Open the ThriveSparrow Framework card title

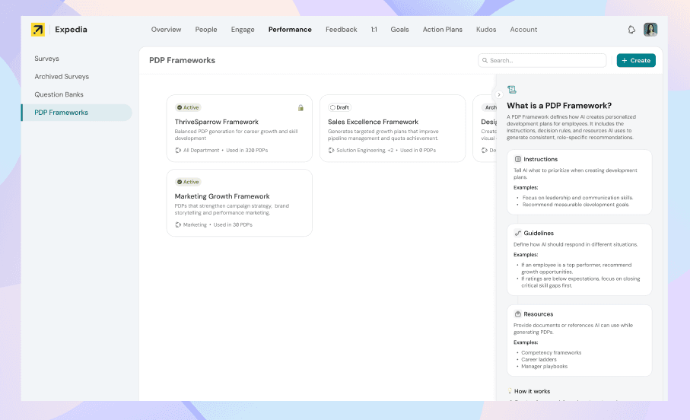[x=217, y=122]
